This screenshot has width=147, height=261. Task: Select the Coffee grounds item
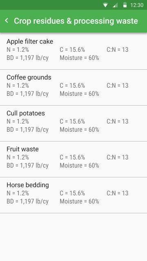point(73,88)
